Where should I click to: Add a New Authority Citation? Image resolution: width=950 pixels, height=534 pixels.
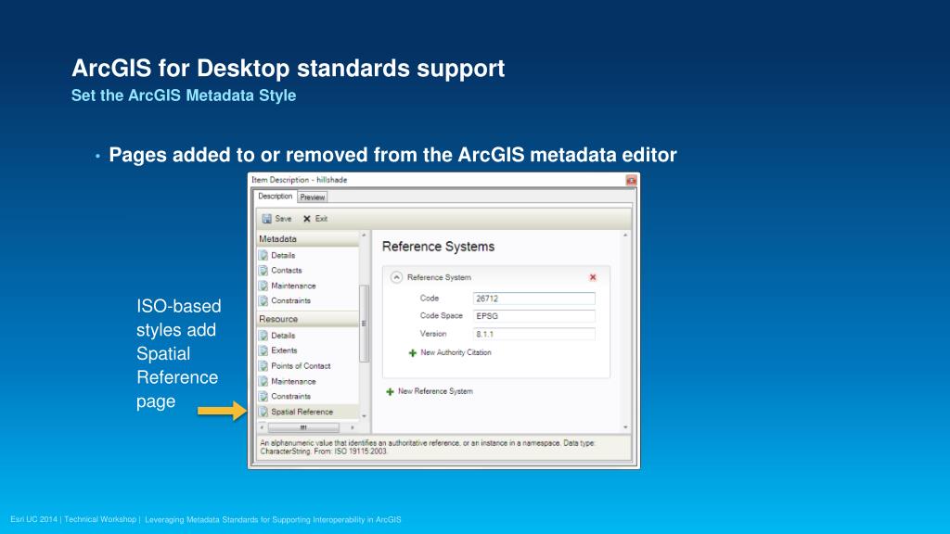pyautogui.click(x=456, y=352)
